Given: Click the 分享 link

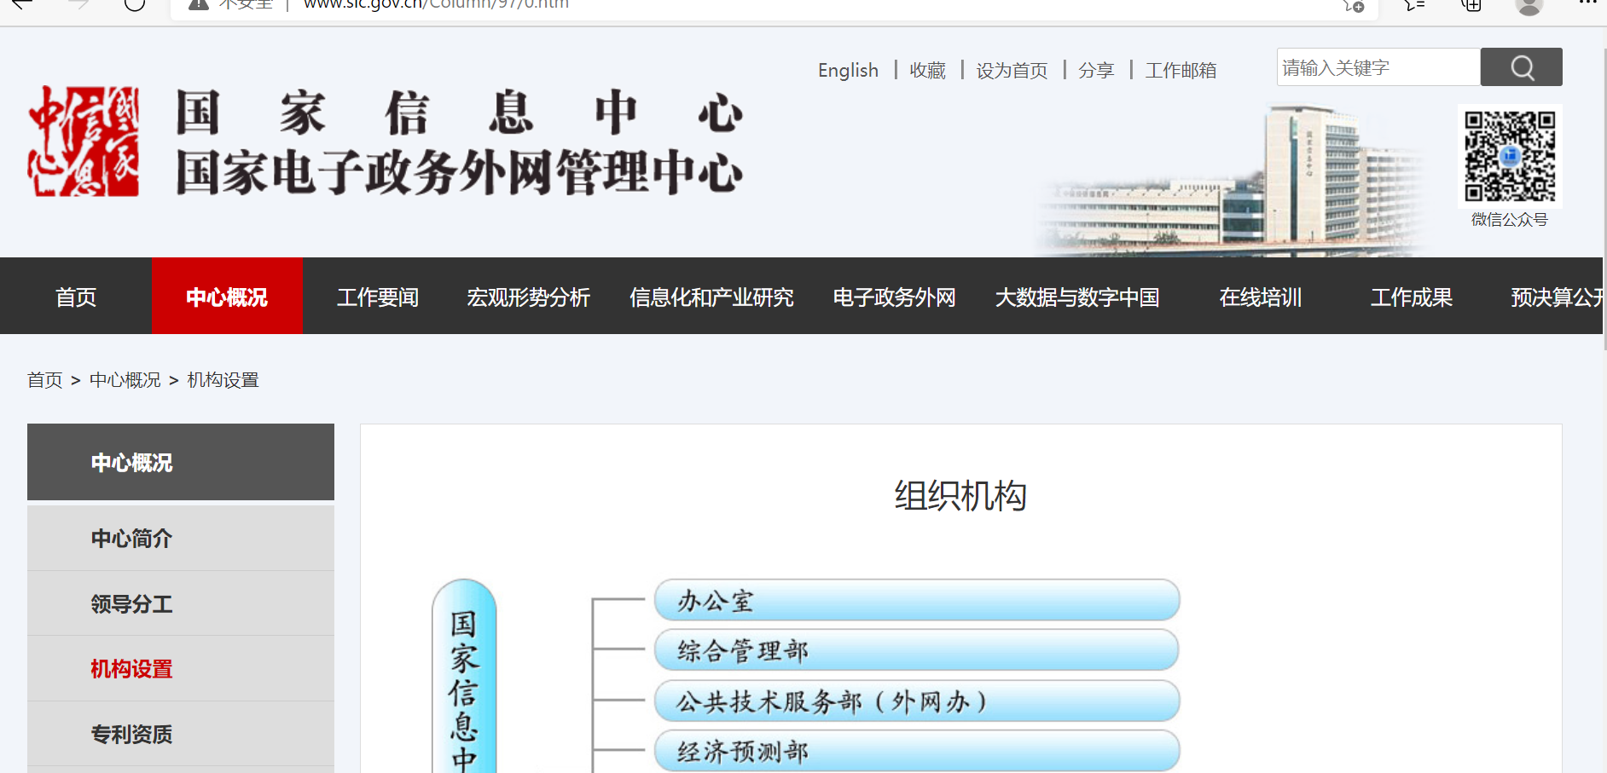Looking at the screenshot, I should (x=1096, y=71).
